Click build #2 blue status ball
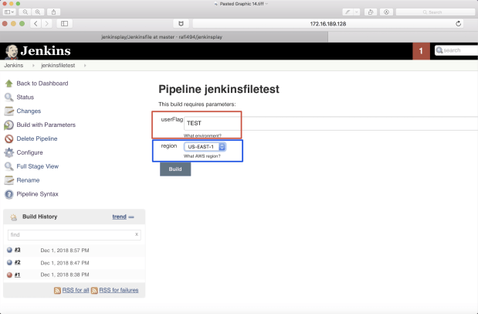The width and height of the screenshot is (478, 314). pyautogui.click(x=9, y=262)
